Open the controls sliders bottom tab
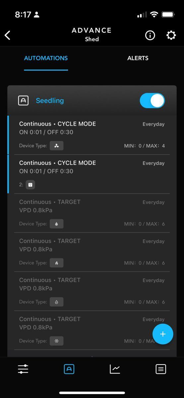 point(23,369)
